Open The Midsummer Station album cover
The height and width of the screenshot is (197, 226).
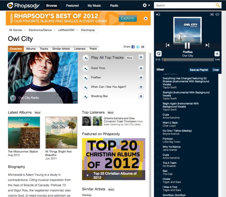24,132
